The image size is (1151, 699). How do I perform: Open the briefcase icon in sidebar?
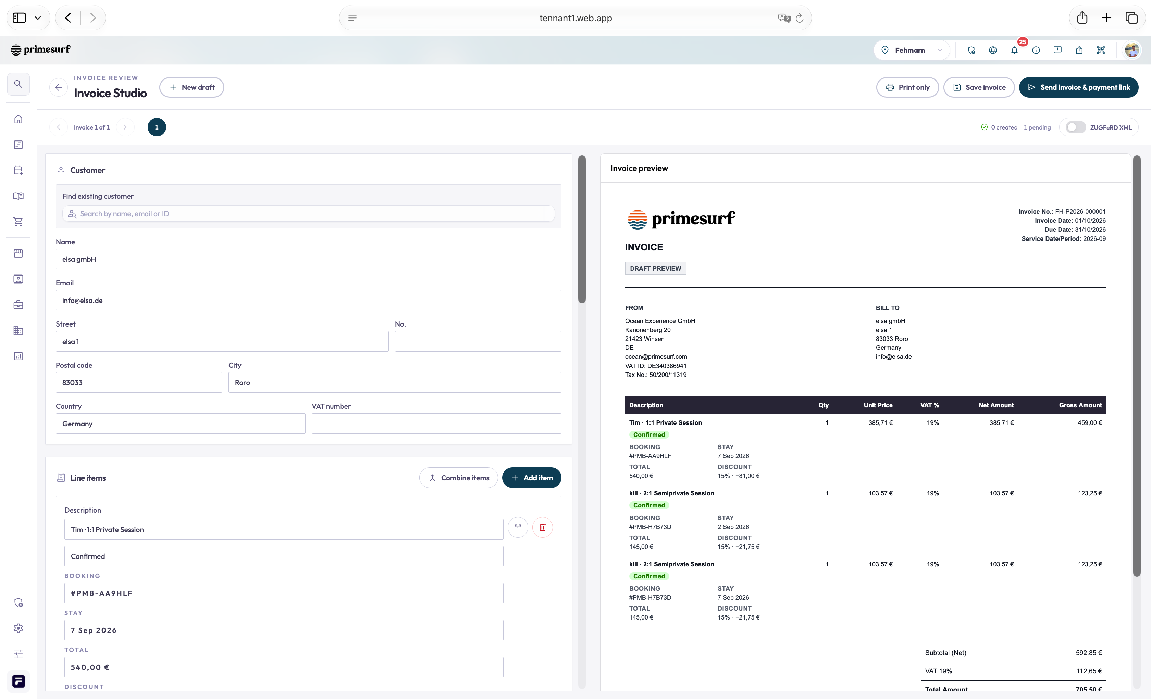coord(18,305)
